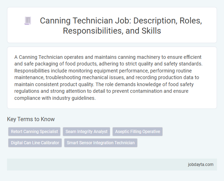Choose the Digital Can Line Calibrator tag
224x181 pixels.
pos(35,143)
